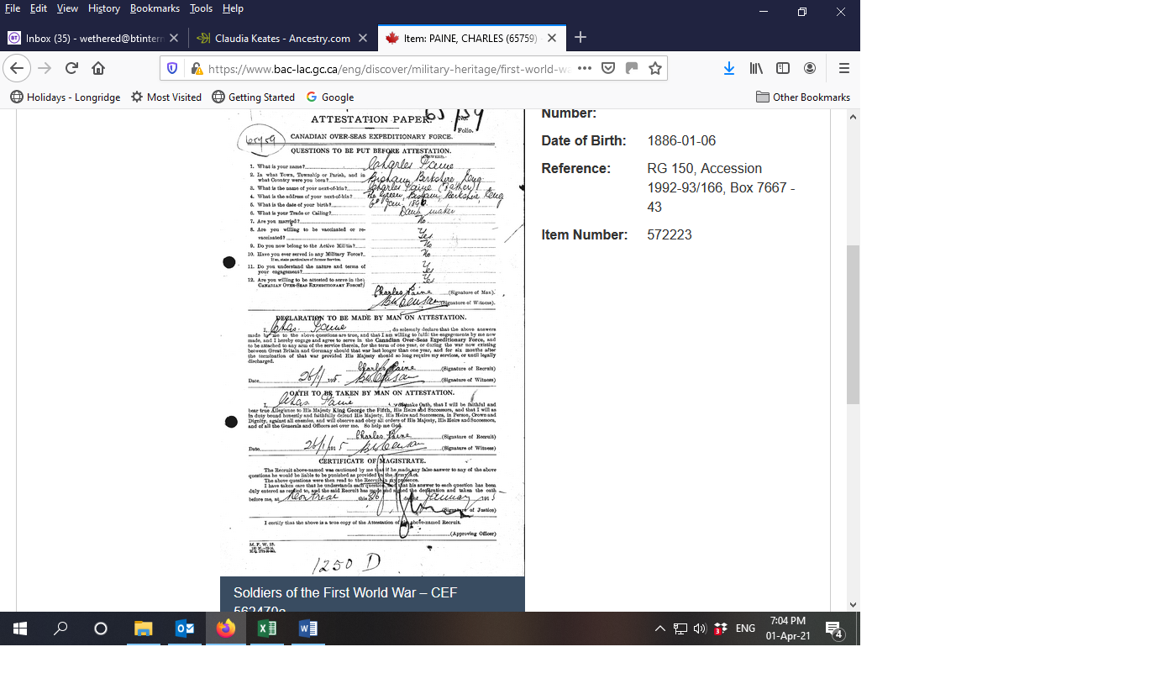
Task: Reload the current page
Action: (71, 68)
